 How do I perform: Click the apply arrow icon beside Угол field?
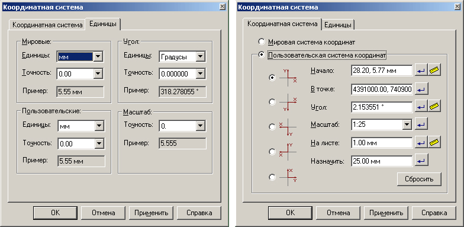click(421, 107)
